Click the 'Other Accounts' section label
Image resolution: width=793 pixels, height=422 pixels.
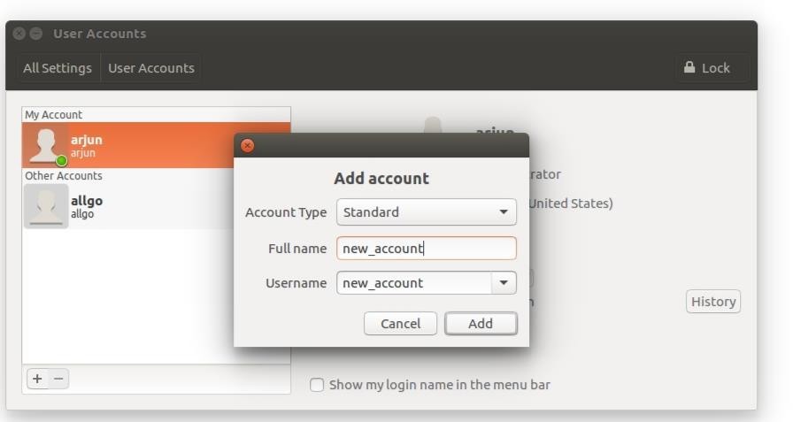tap(64, 175)
